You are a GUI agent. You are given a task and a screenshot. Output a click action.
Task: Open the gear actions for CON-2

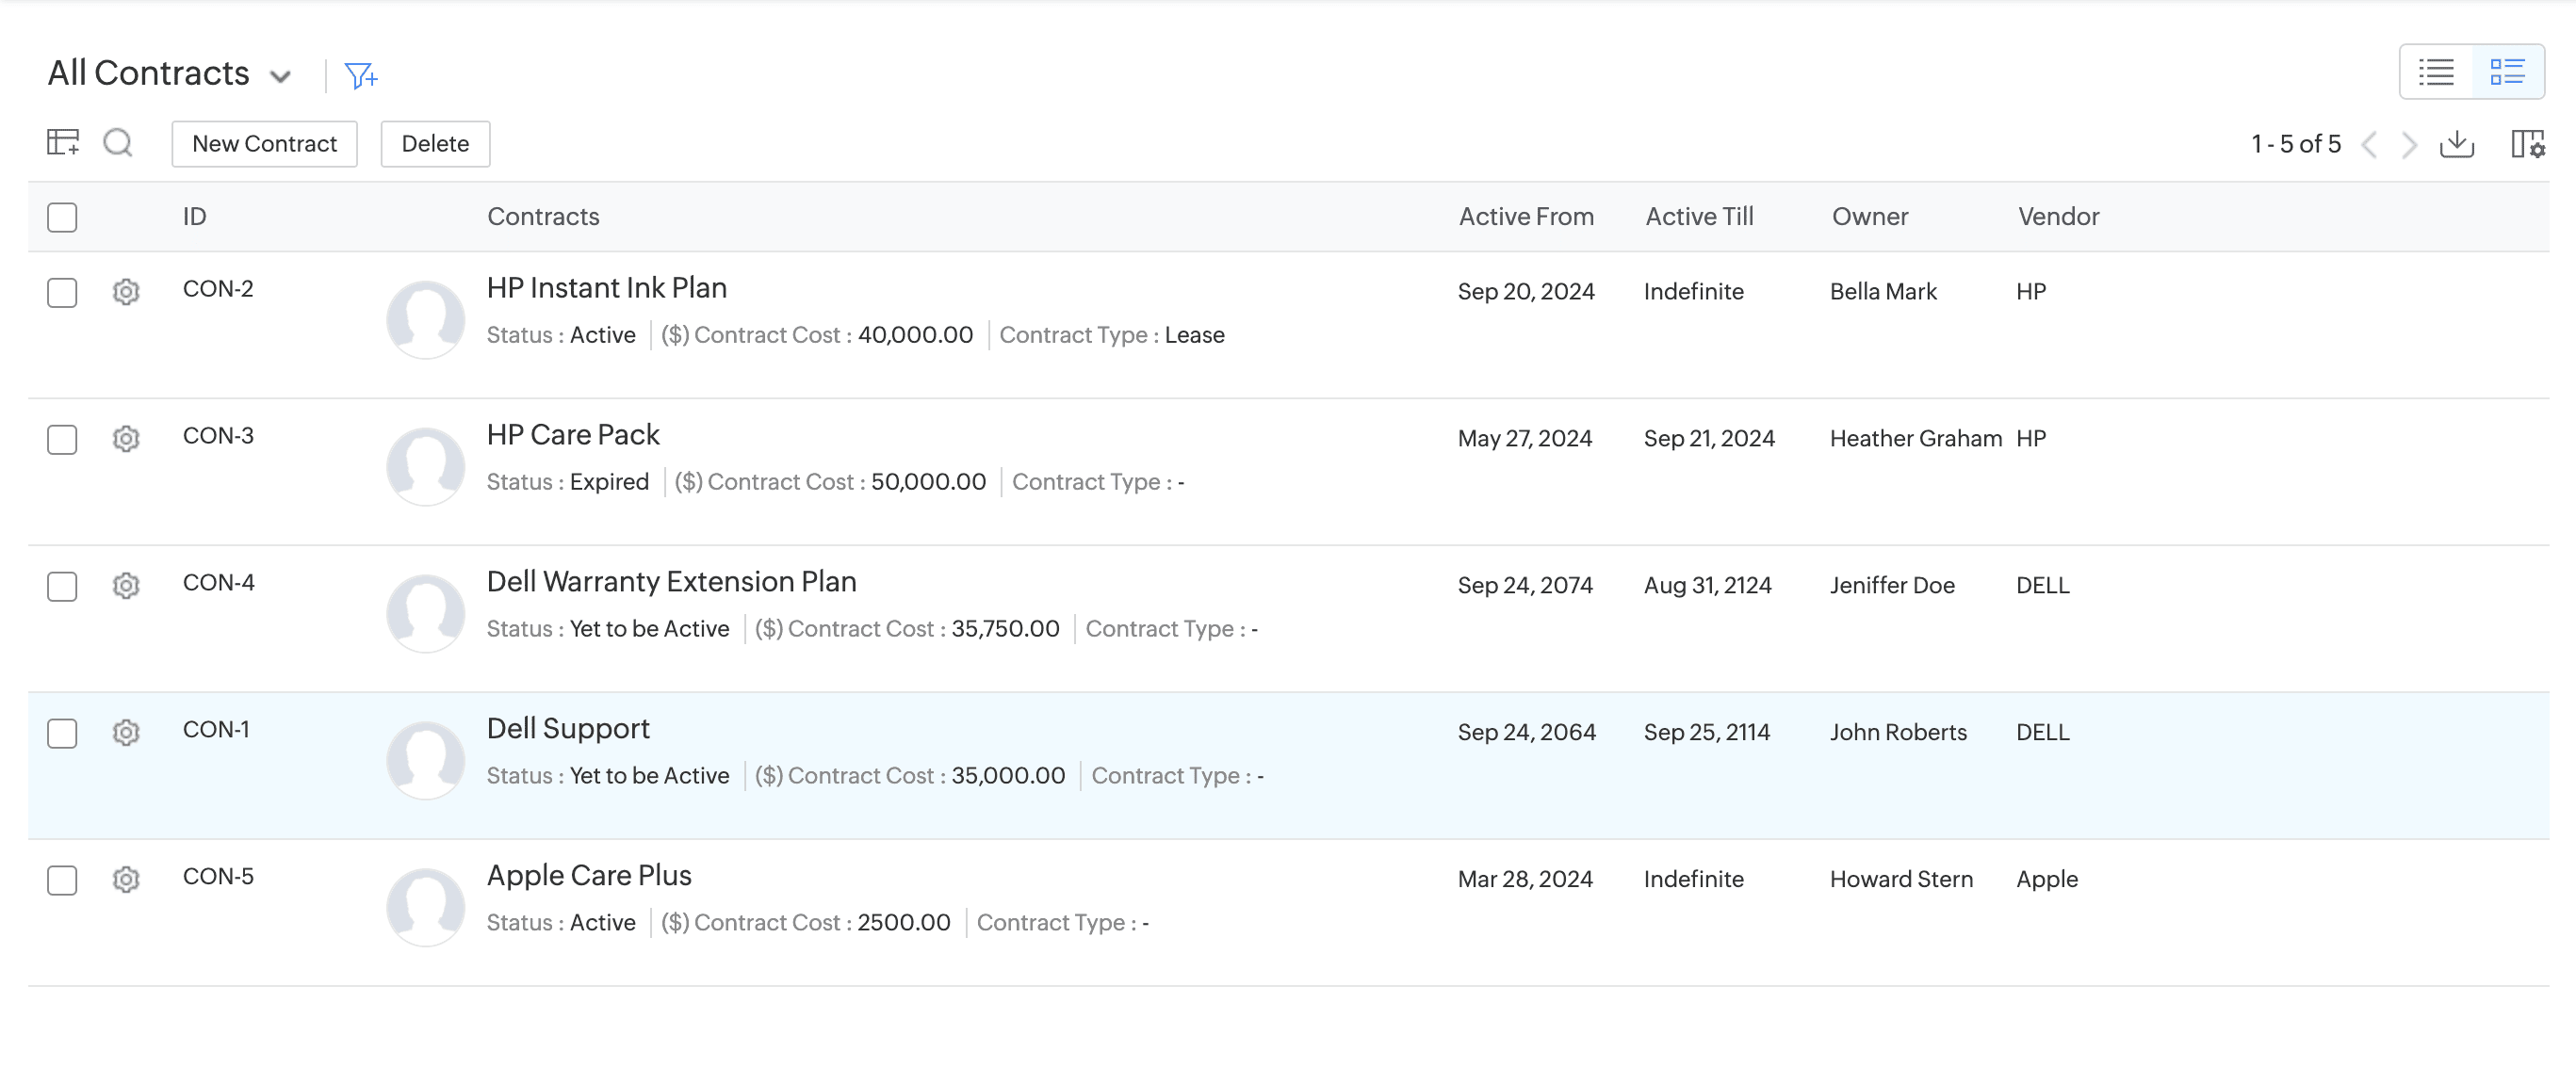click(126, 292)
